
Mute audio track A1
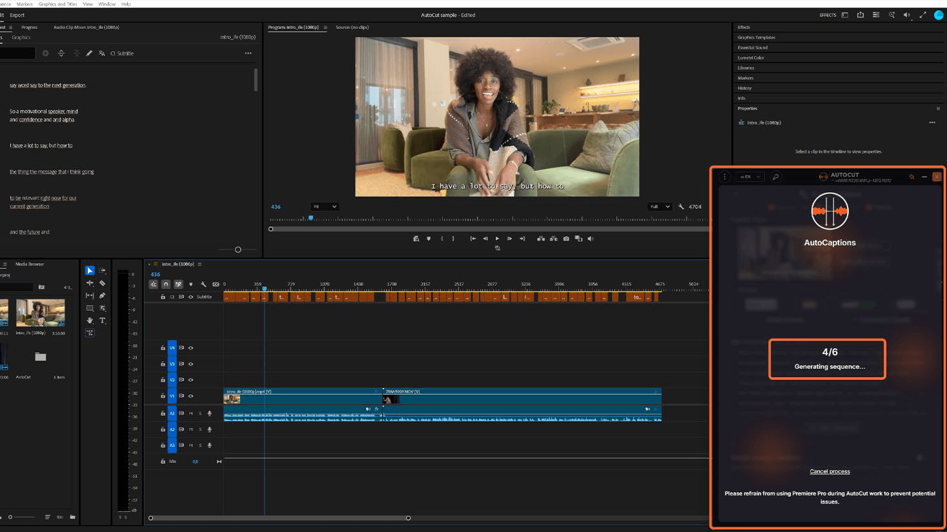190,413
